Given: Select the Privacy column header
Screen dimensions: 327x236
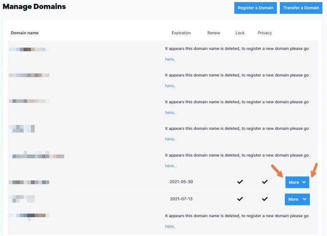Looking at the screenshot, I should pyautogui.click(x=264, y=33).
